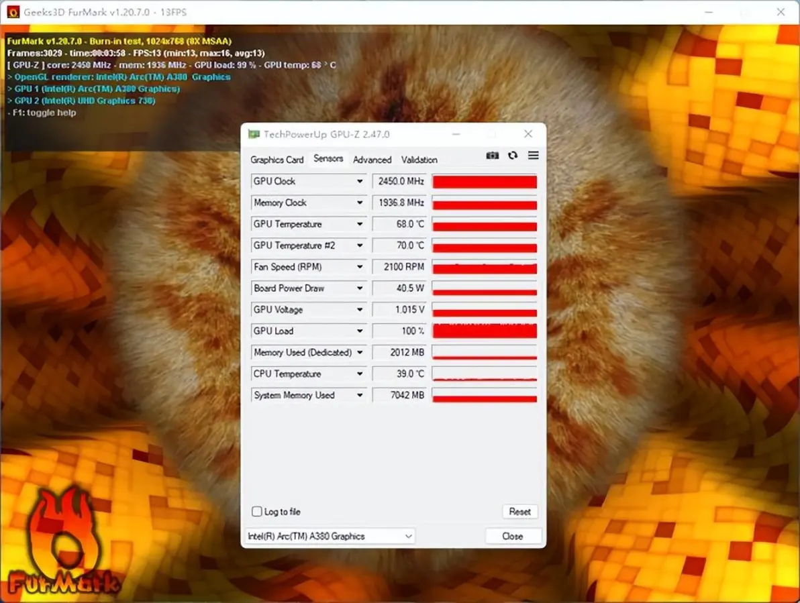Open the Board Power Draw dropdown
The image size is (800, 603).
[x=360, y=288]
